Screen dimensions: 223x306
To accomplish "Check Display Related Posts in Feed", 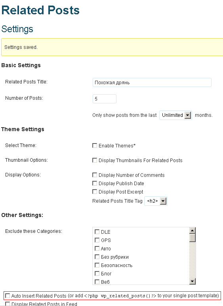I will tap(8, 304).
